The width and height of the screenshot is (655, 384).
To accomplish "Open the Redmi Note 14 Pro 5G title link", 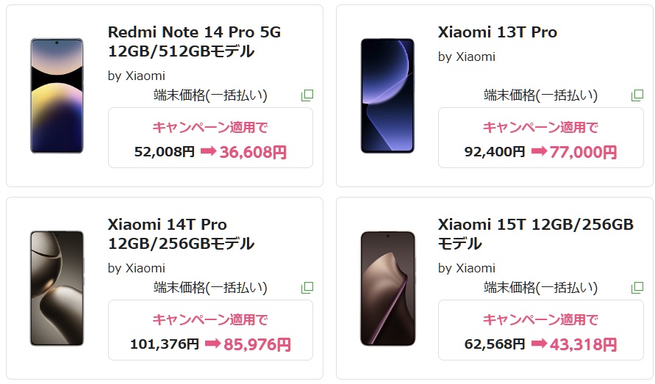I will click(x=194, y=42).
